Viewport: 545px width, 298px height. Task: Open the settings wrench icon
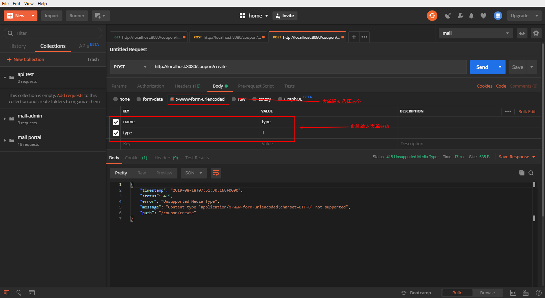click(460, 16)
